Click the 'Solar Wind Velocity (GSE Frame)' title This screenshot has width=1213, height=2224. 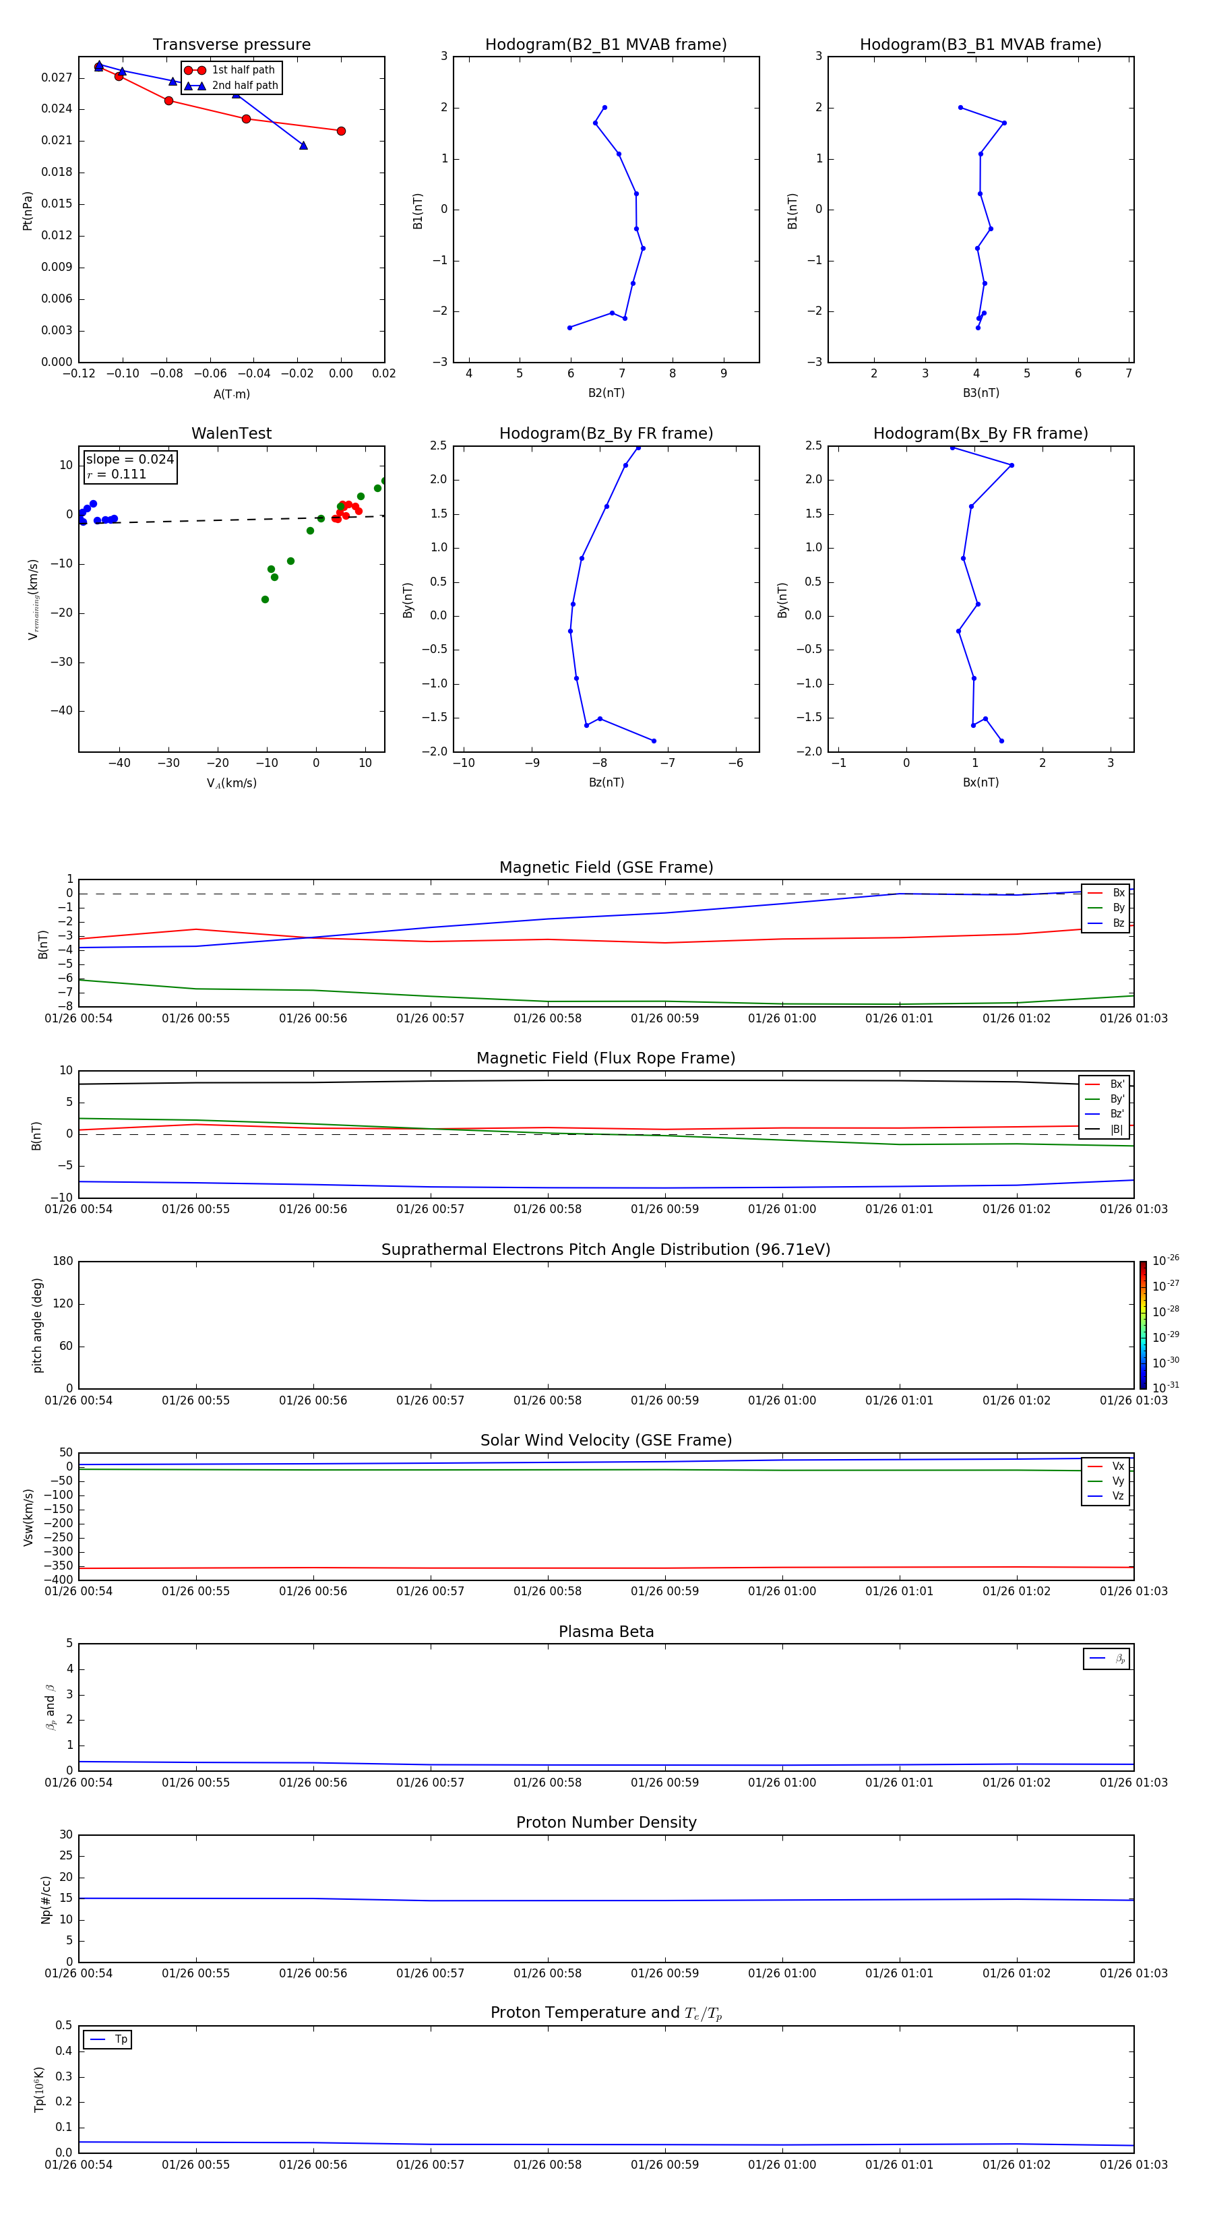click(x=606, y=1441)
